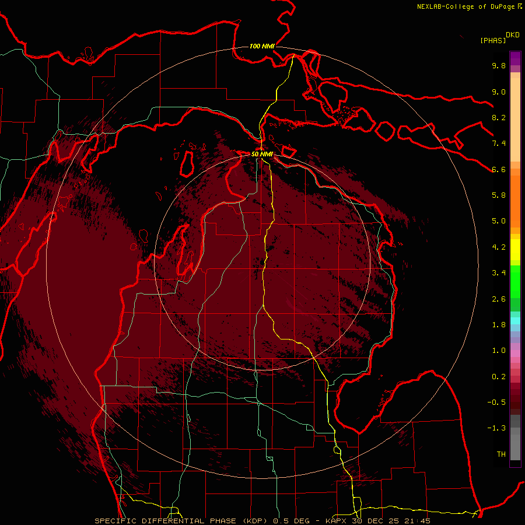Pick the bright green band on the color bar

pos(515,282)
